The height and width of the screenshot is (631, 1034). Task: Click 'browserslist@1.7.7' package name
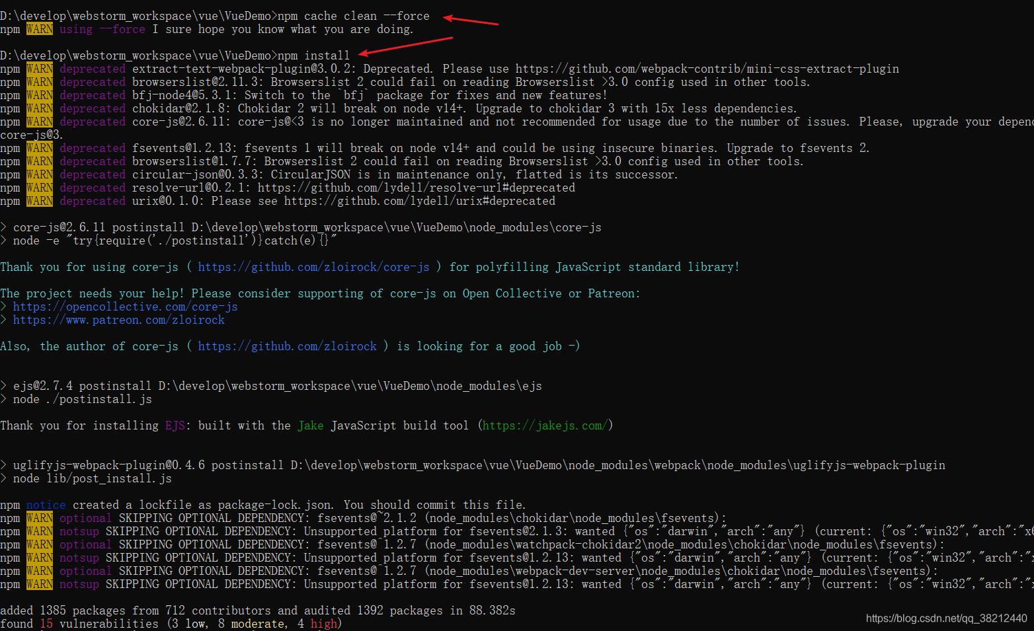pyautogui.click(x=193, y=161)
